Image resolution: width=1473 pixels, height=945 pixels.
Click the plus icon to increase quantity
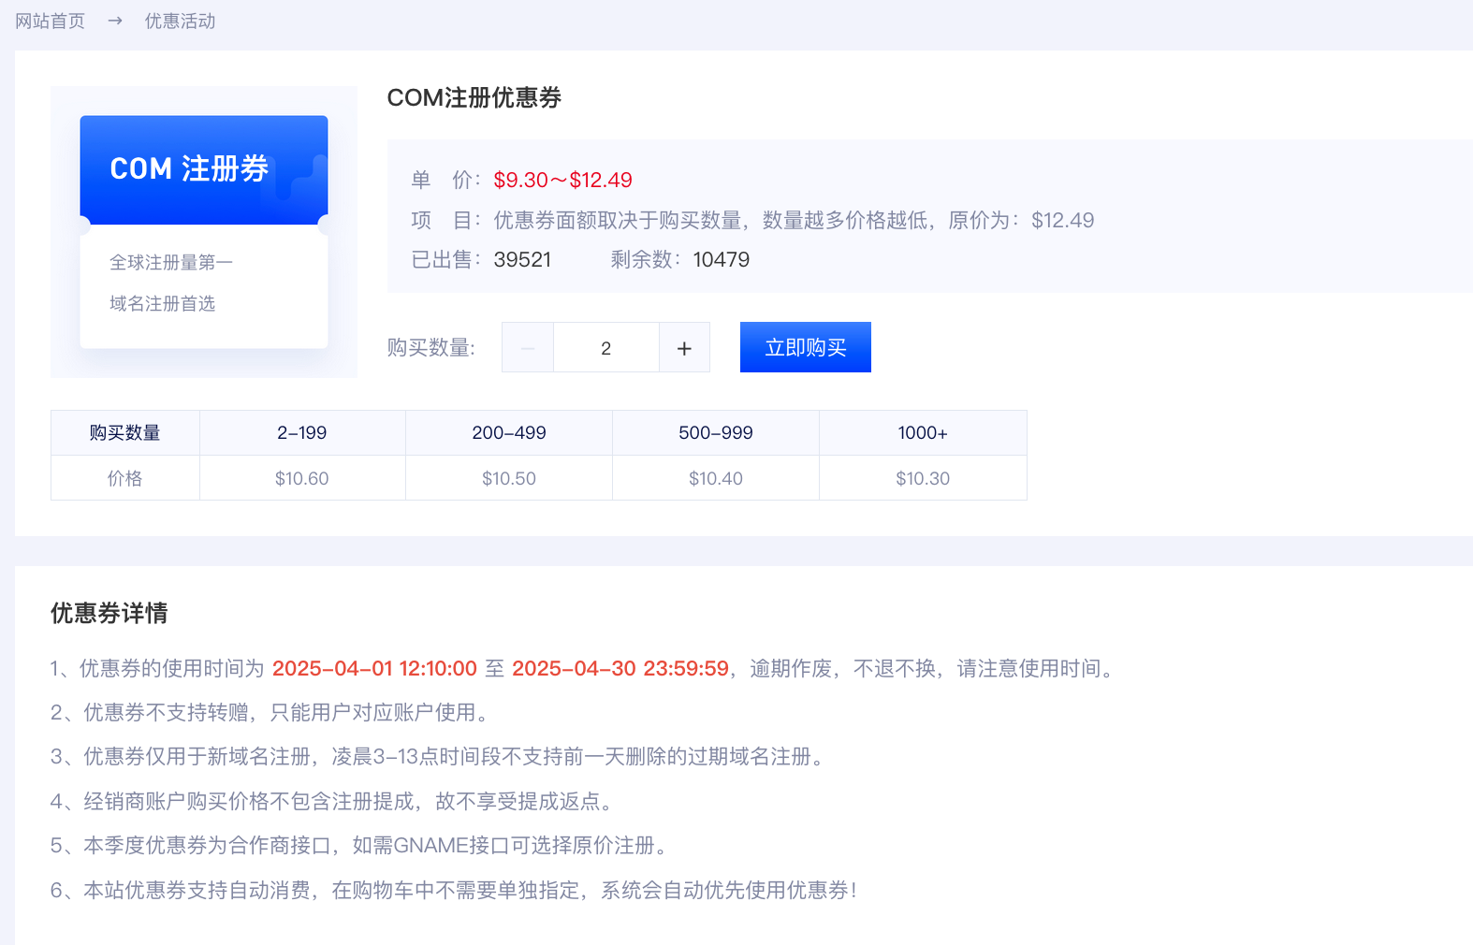pyautogui.click(x=684, y=348)
